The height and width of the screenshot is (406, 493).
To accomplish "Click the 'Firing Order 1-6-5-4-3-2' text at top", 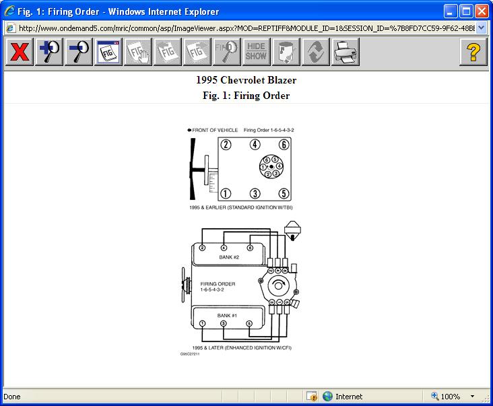I will (269, 130).
